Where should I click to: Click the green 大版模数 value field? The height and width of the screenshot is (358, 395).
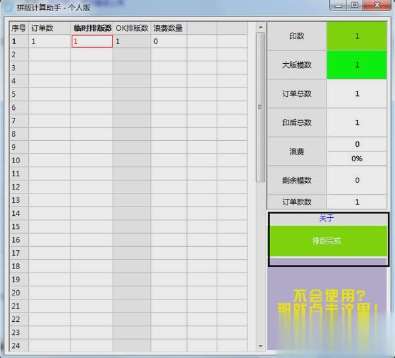[x=357, y=65]
